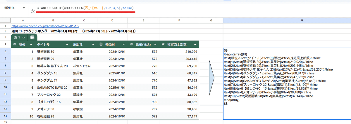351x124 pixels.
Task: Click the number type icon of 推定売上部数
Action: (163, 44)
